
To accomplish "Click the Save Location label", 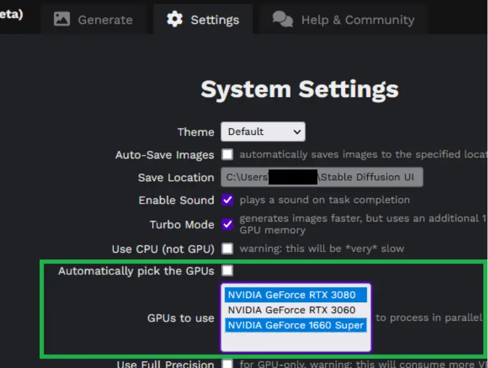I will (176, 178).
